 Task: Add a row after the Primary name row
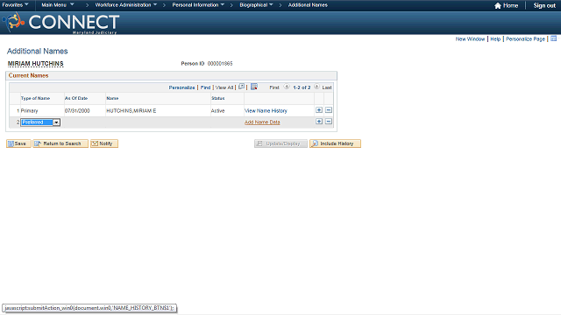pos(319,110)
